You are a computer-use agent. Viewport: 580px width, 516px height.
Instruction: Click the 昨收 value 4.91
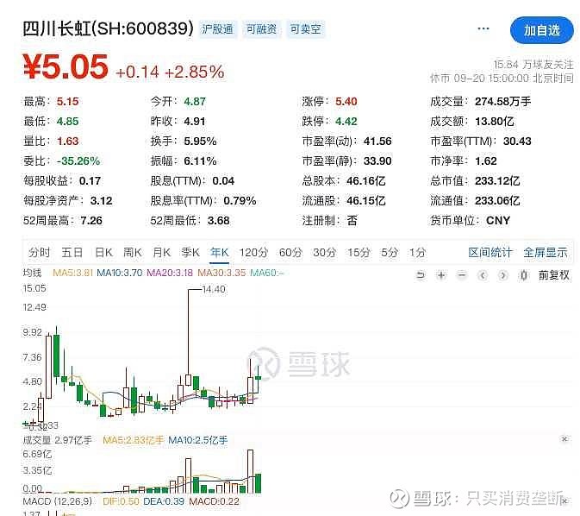pyautogui.click(x=195, y=122)
